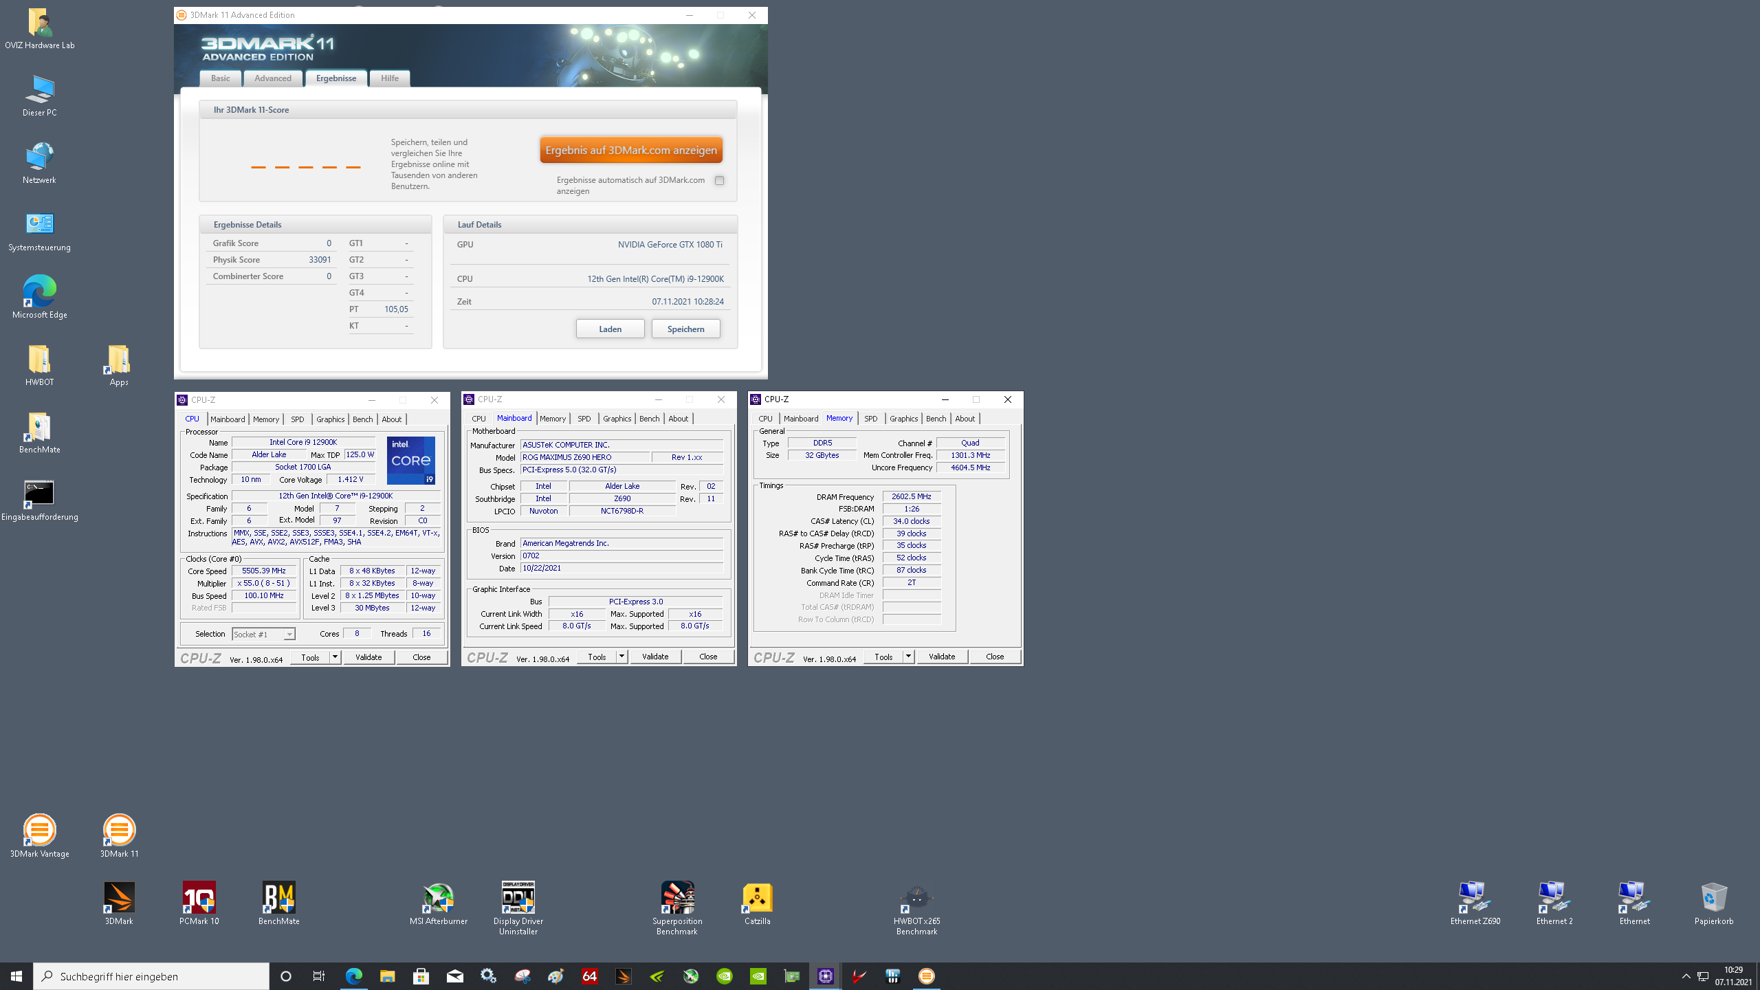Click the taskbar clock showing 10:29

point(1733,976)
